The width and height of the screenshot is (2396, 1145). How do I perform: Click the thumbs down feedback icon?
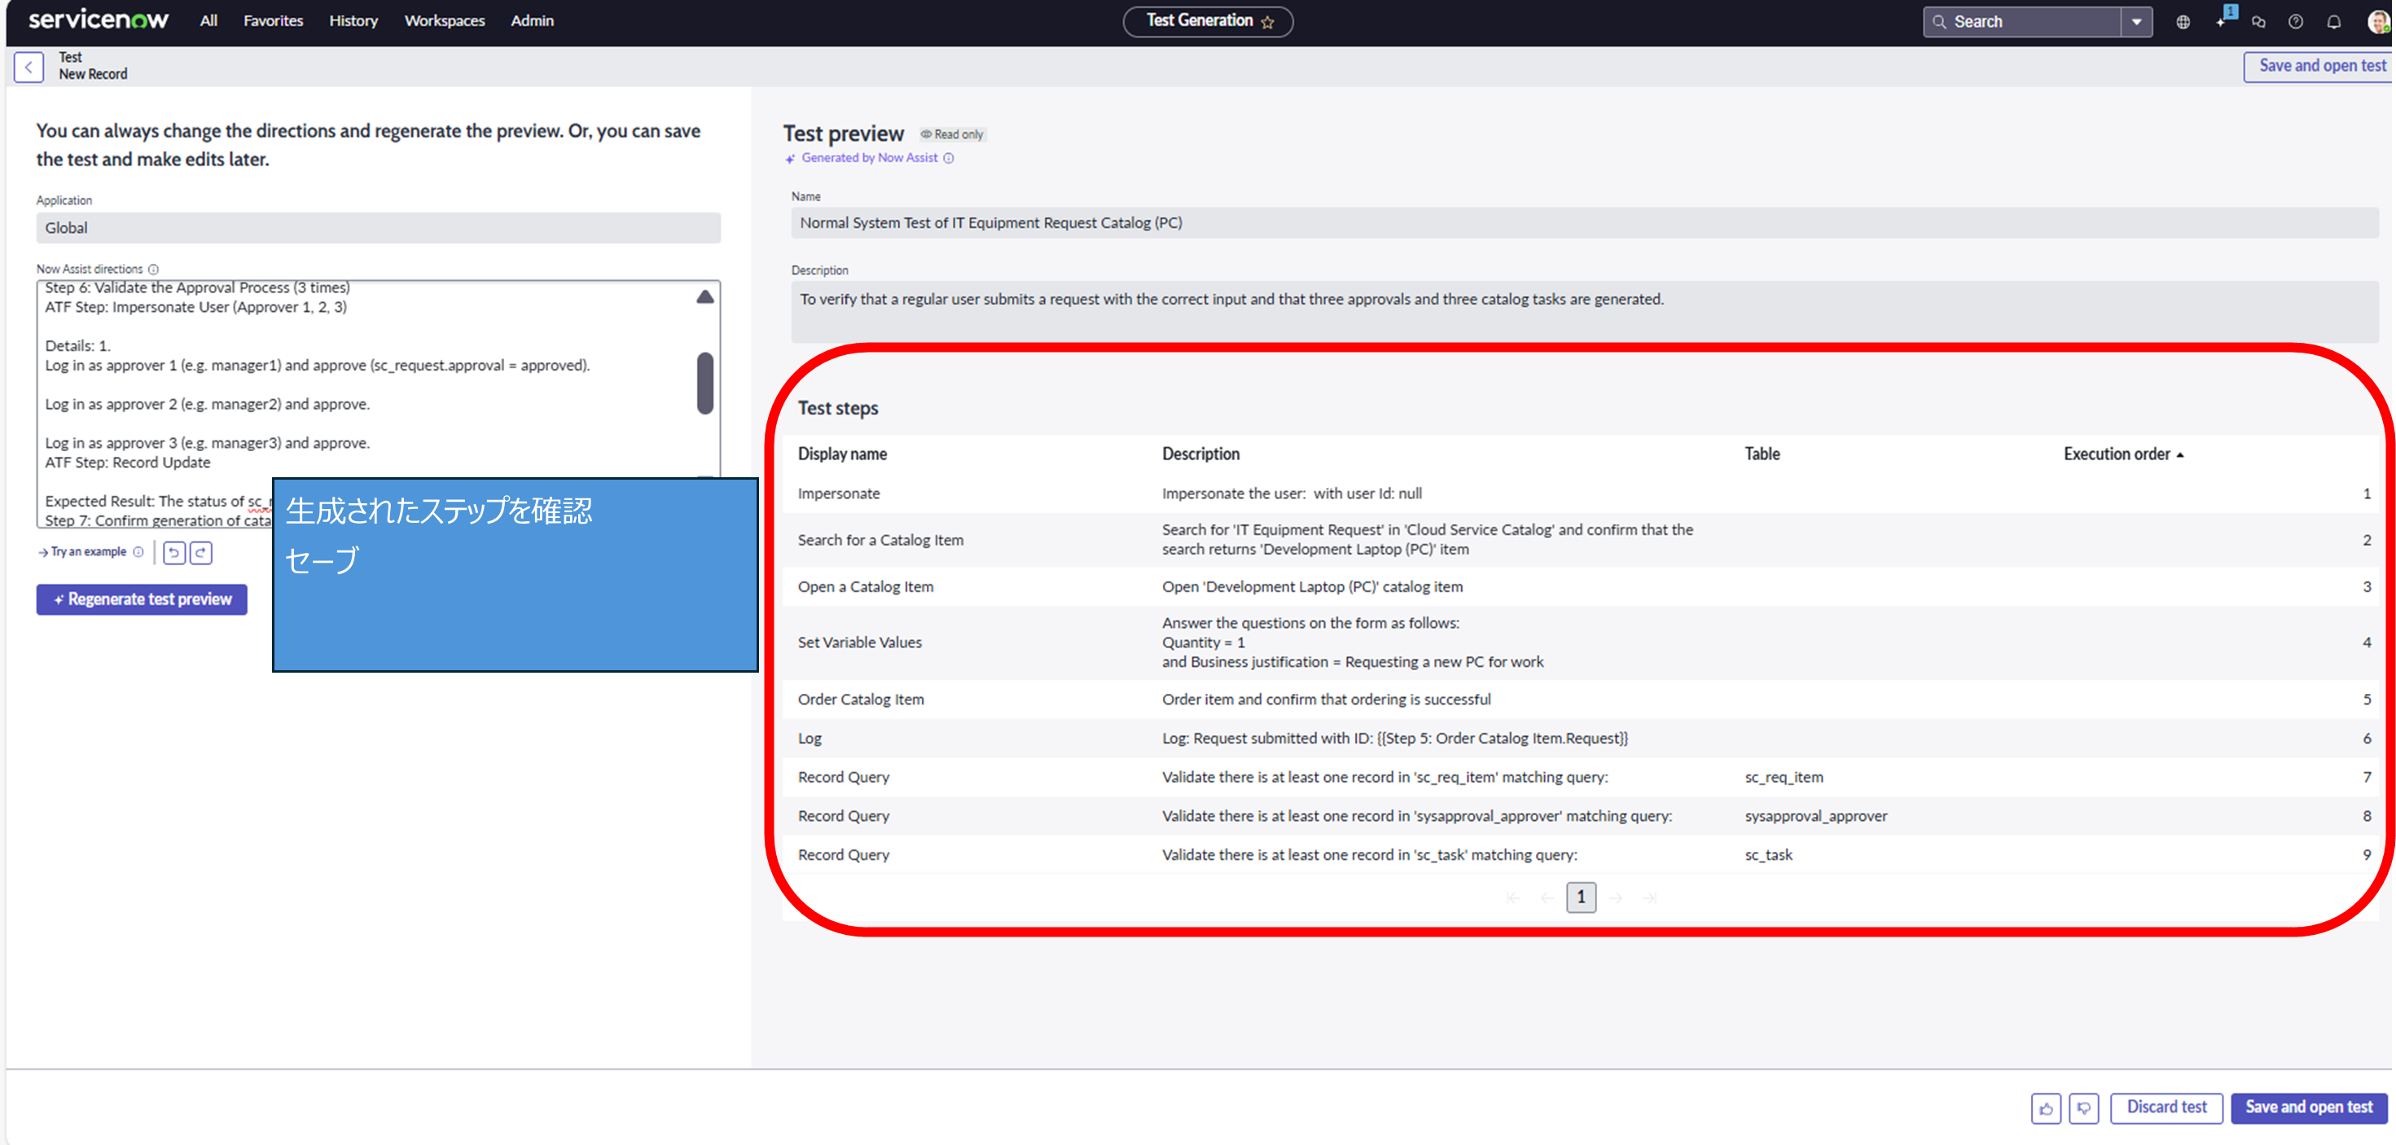(2083, 1108)
